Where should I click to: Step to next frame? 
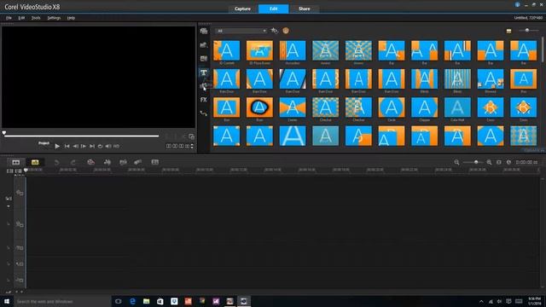[84, 146]
